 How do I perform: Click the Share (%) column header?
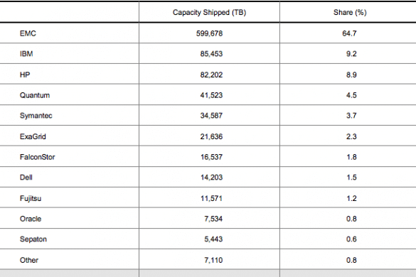350,13
